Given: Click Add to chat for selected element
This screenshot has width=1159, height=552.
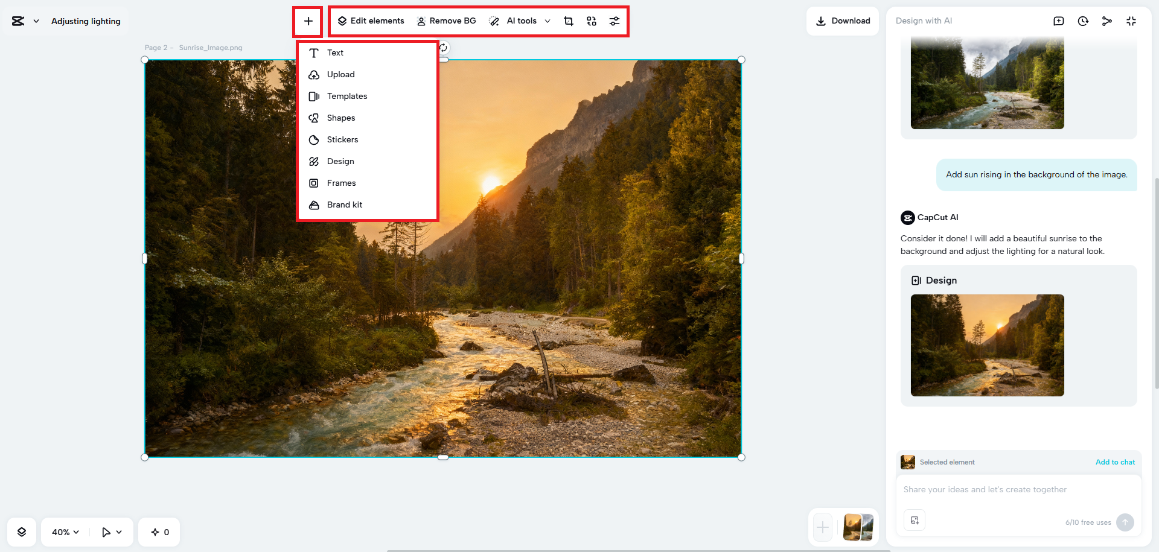Looking at the screenshot, I should coord(1115,462).
